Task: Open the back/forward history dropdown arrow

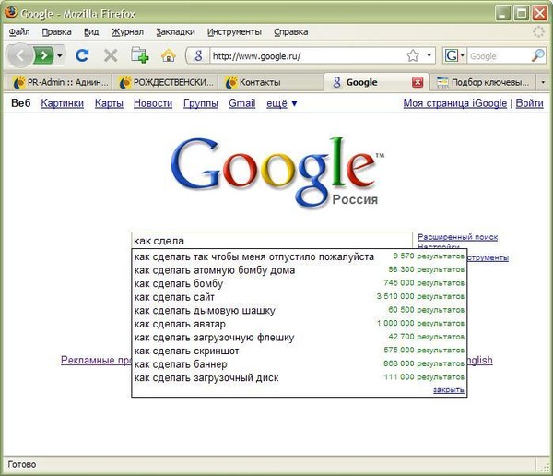Action: pyautogui.click(x=60, y=55)
